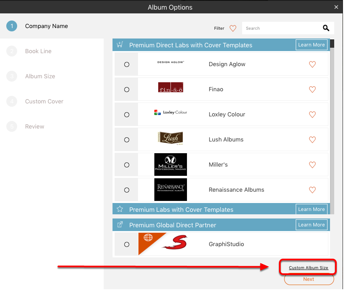Click the Lush Albums logo
This screenshot has width=348, height=293.
(x=170, y=138)
